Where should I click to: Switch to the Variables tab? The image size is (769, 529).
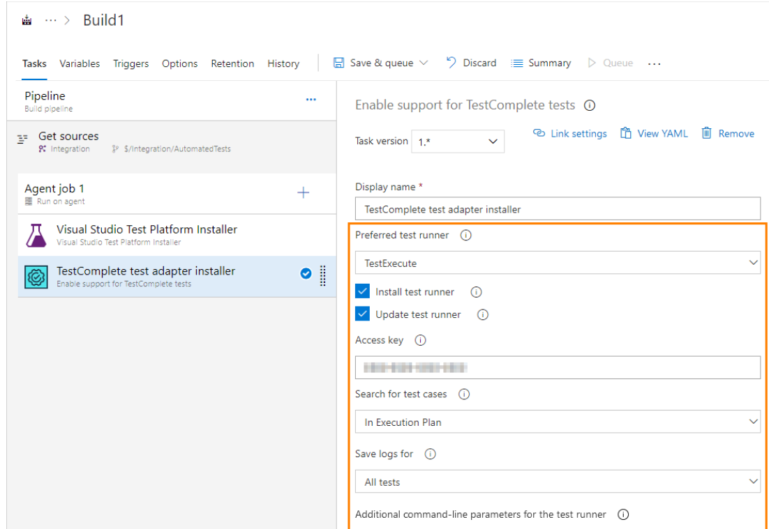[80, 63]
